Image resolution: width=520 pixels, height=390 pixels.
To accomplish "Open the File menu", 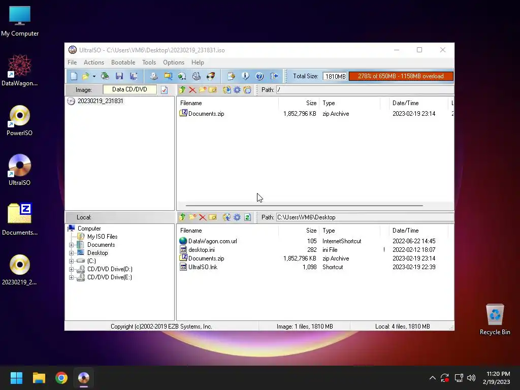I will coord(72,62).
